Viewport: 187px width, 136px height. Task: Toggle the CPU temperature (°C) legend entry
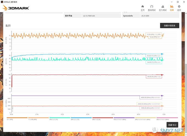coord(60,118)
